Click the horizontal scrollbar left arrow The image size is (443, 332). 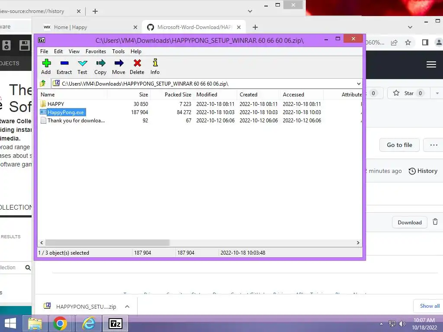[42, 243]
